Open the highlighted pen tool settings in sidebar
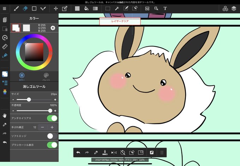 pos(5,55)
